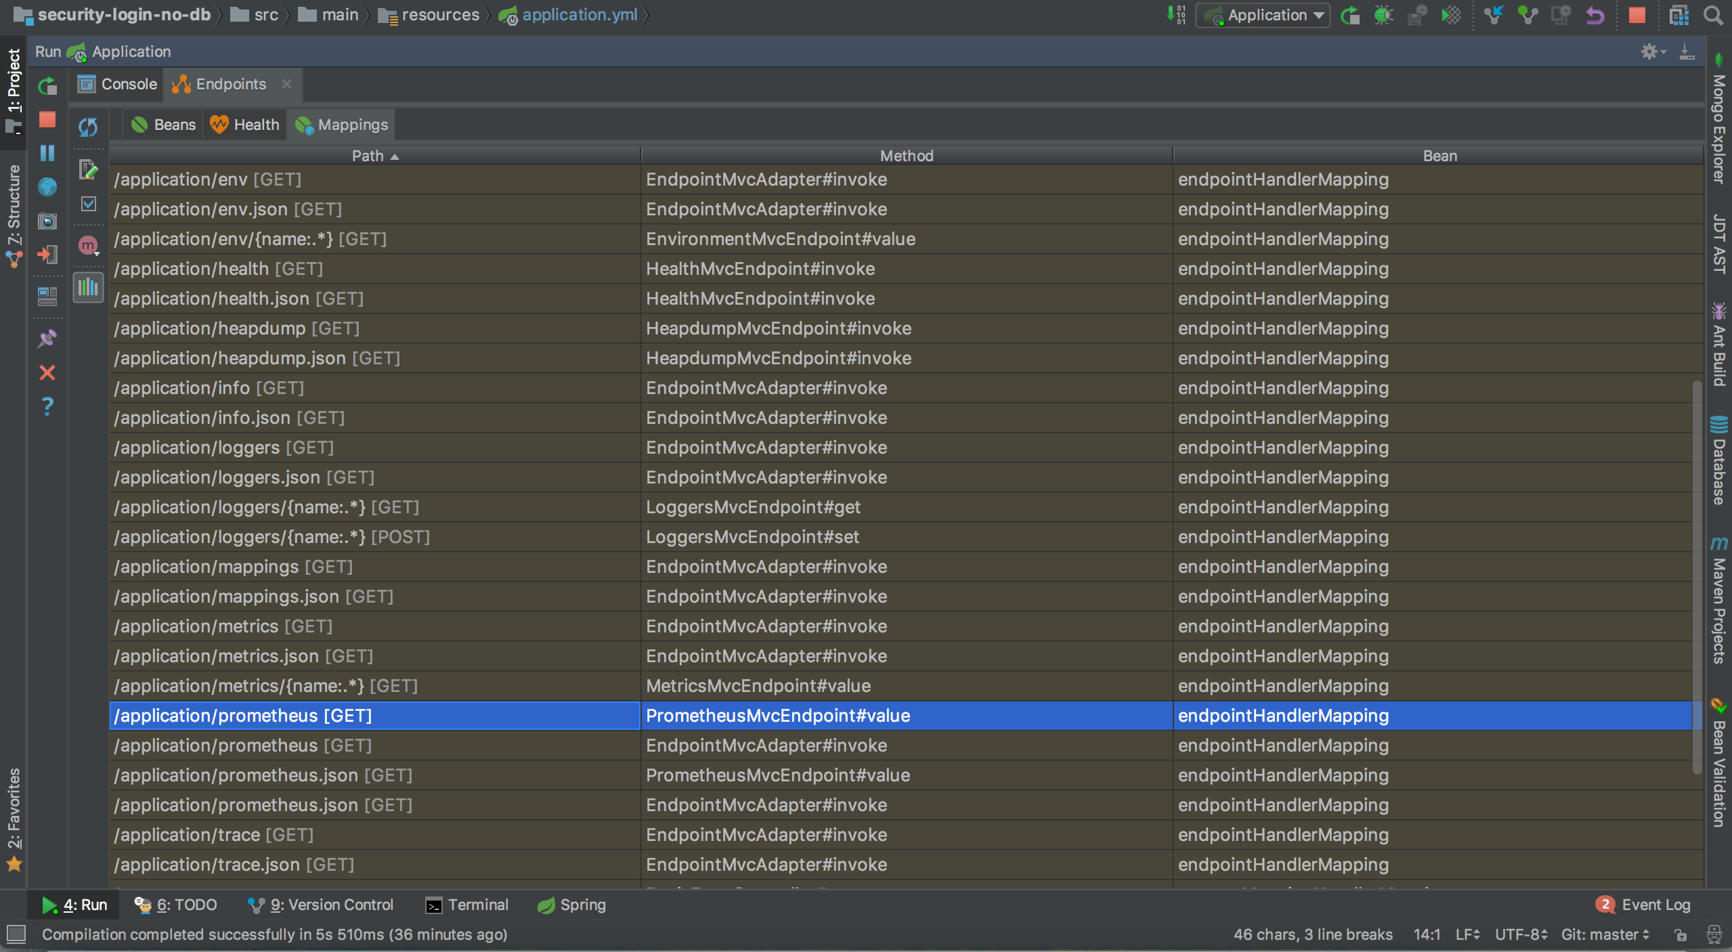
Task: Refresh endpoints with the blue circular arrows icon
Action: coord(88,127)
